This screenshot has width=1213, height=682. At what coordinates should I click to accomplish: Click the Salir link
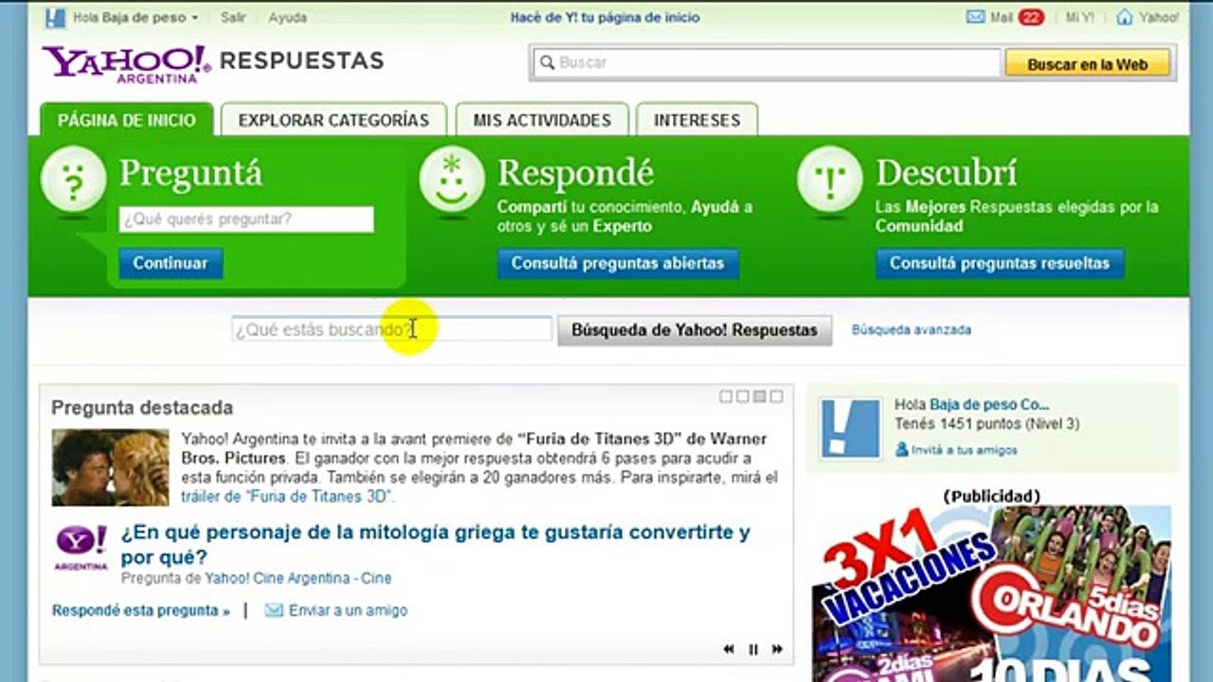pos(233,18)
